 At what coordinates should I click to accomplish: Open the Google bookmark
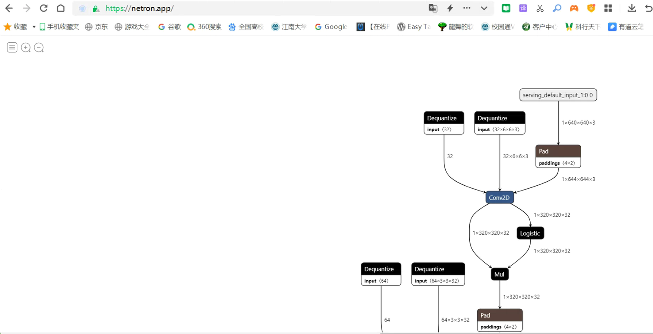(x=331, y=27)
